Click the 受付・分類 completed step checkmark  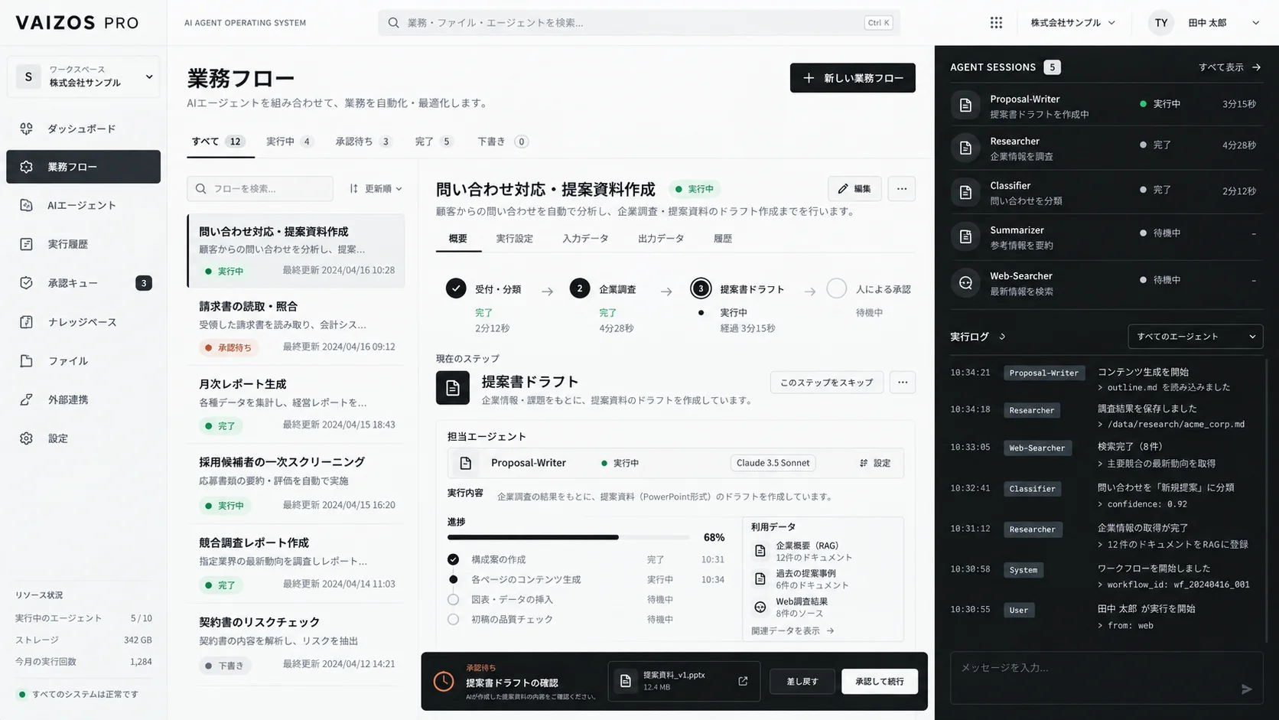456,288
